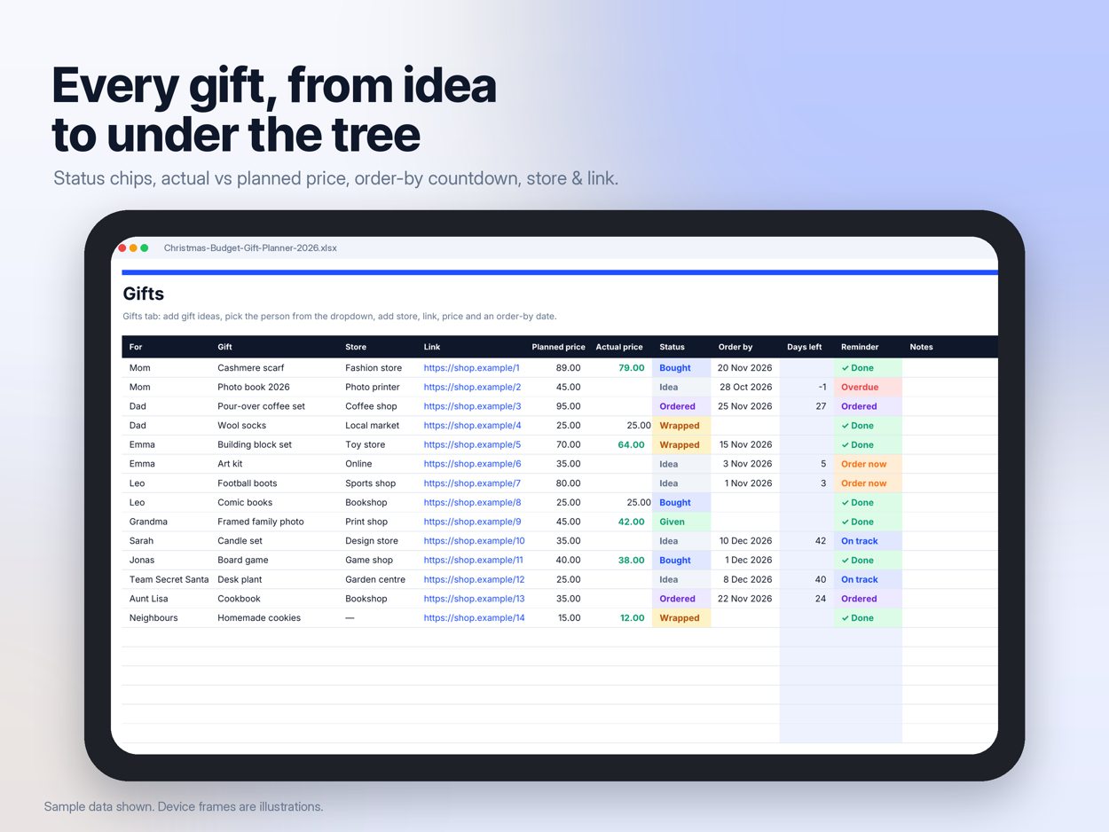This screenshot has width=1109, height=832.
Task: Open link https://shop.example/1
Action: 471,368
